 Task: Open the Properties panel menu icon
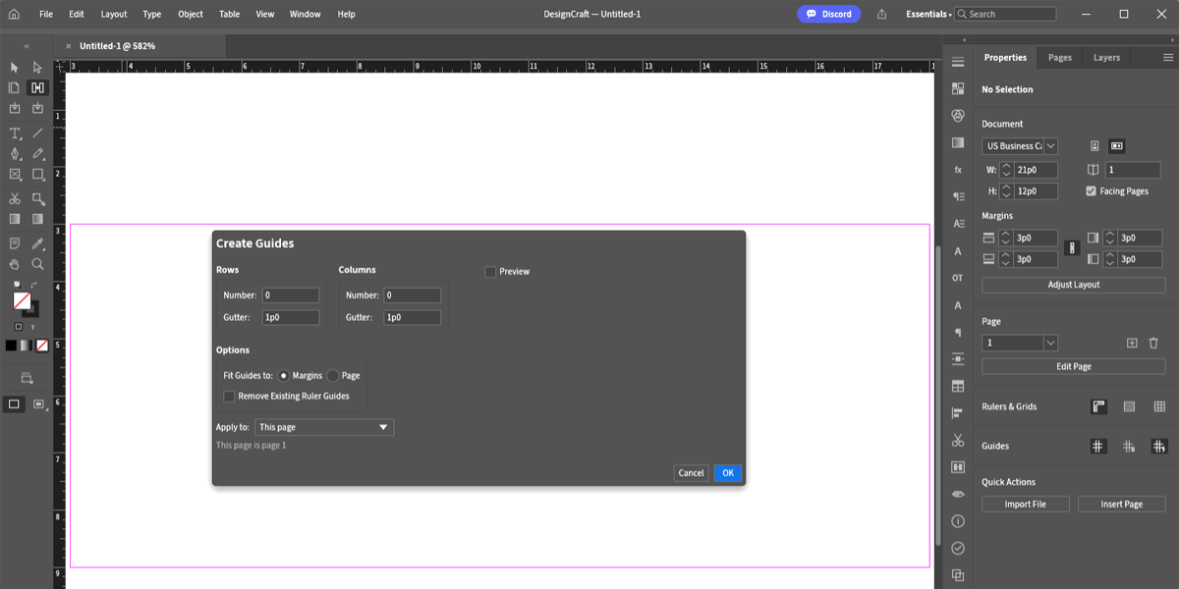(1167, 58)
